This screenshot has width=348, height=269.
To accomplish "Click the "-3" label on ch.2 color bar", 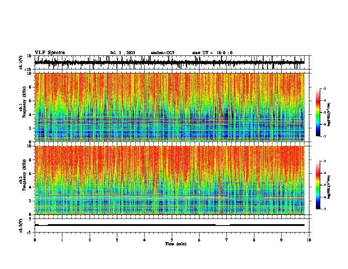I will pyautogui.click(x=324, y=161).
